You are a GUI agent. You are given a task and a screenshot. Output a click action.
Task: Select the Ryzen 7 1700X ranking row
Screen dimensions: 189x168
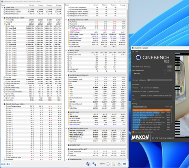point(152,122)
